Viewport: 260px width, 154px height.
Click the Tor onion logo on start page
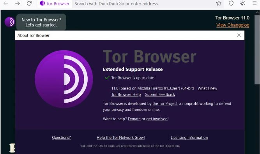click(x=10, y=22)
